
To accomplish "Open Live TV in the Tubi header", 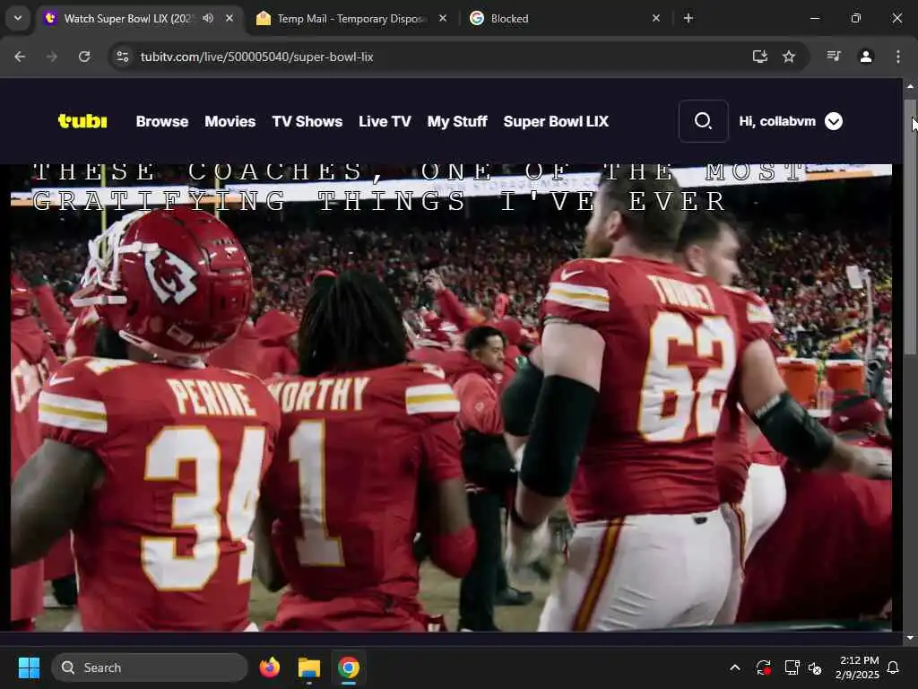I will pyautogui.click(x=385, y=121).
